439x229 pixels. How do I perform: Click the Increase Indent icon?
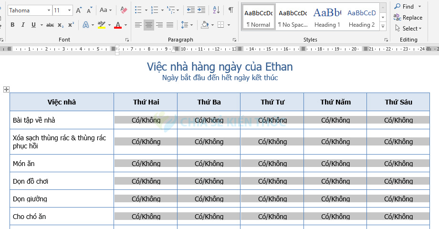tap(201, 10)
